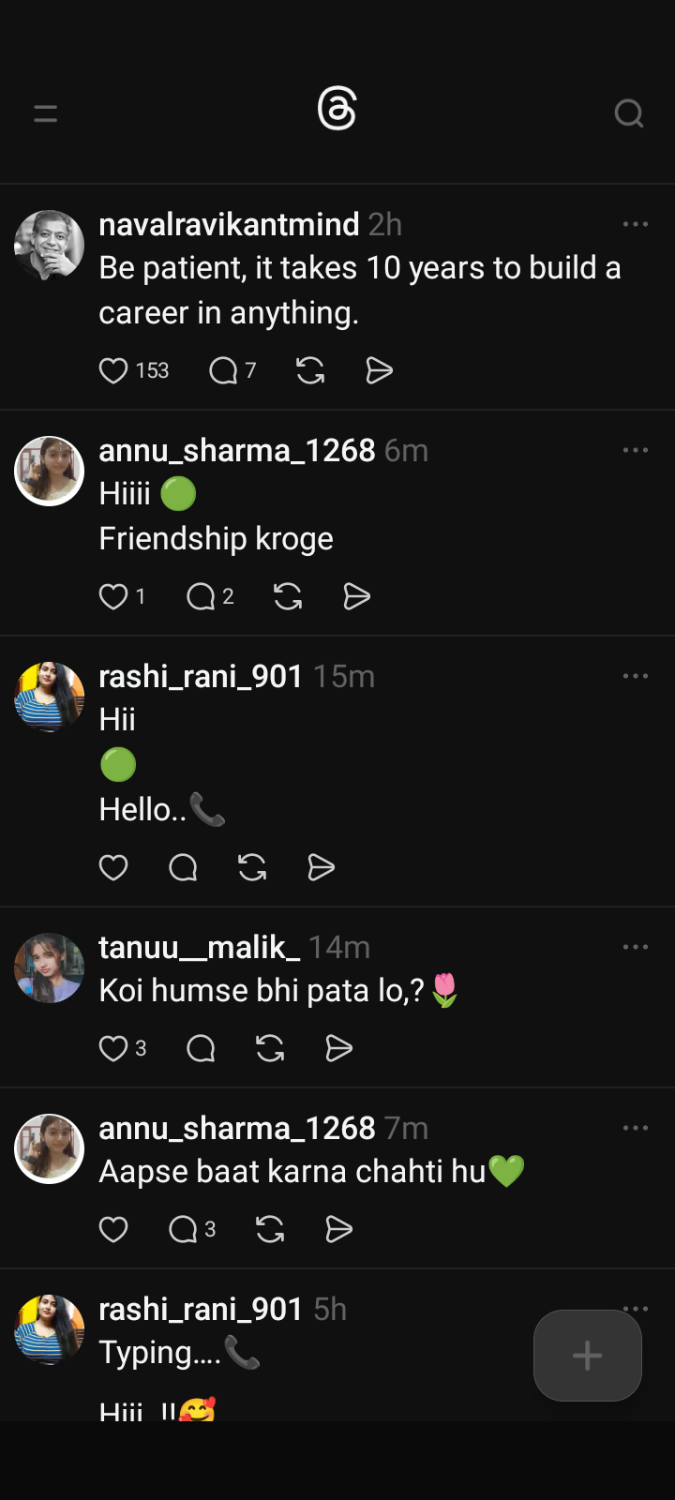Image resolution: width=675 pixels, height=1500 pixels.
Task: Like the 'Friendship kroge' post
Action: coord(113,597)
